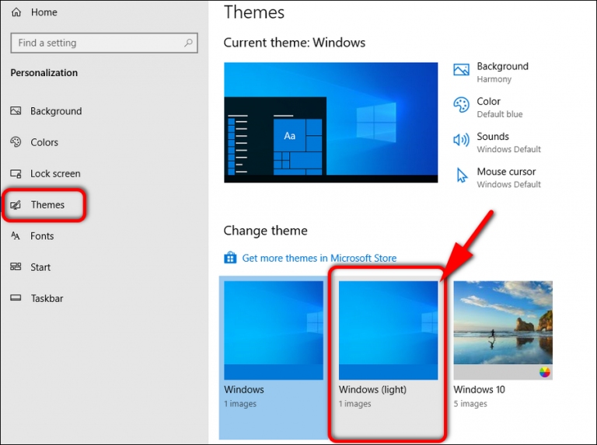Open the Colors settings page

44,142
